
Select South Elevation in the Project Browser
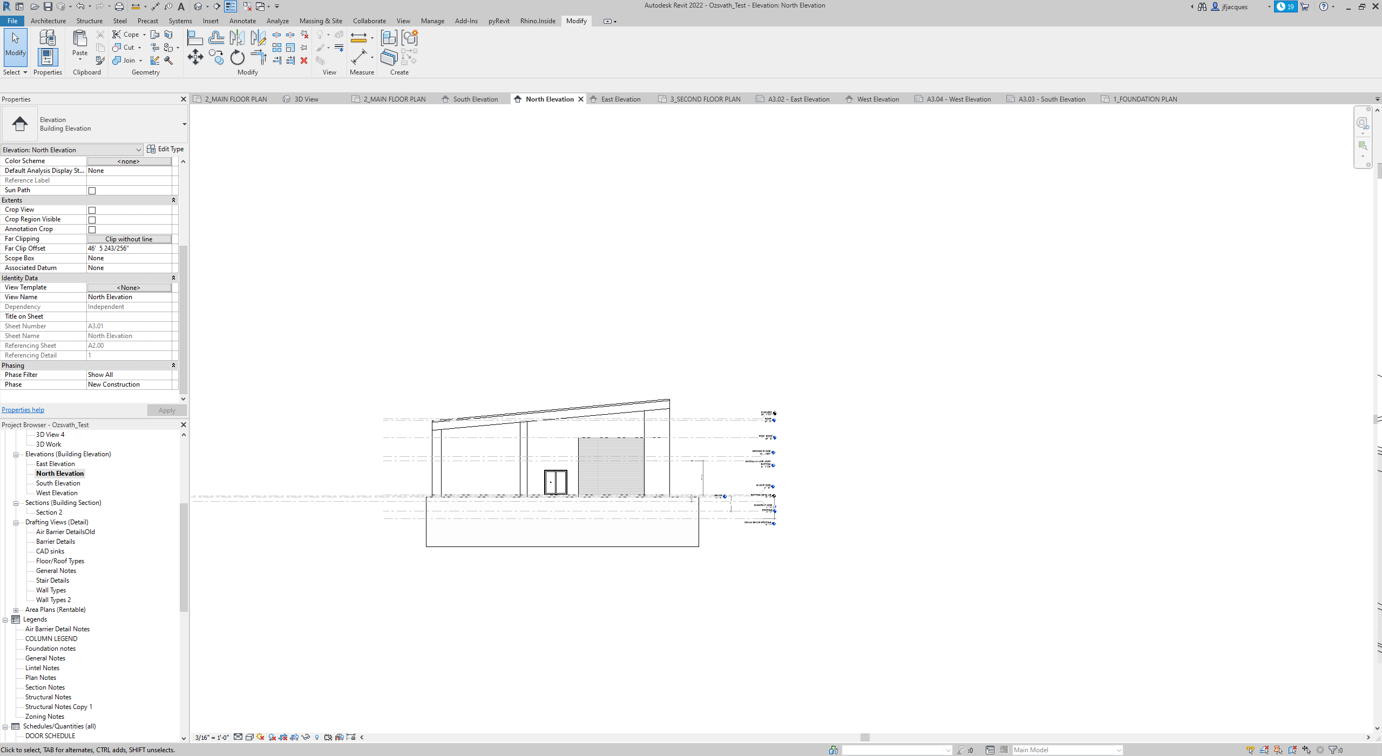coord(58,483)
